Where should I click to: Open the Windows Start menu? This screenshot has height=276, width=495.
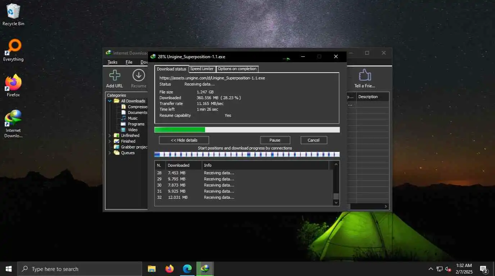[x=9, y=269]
